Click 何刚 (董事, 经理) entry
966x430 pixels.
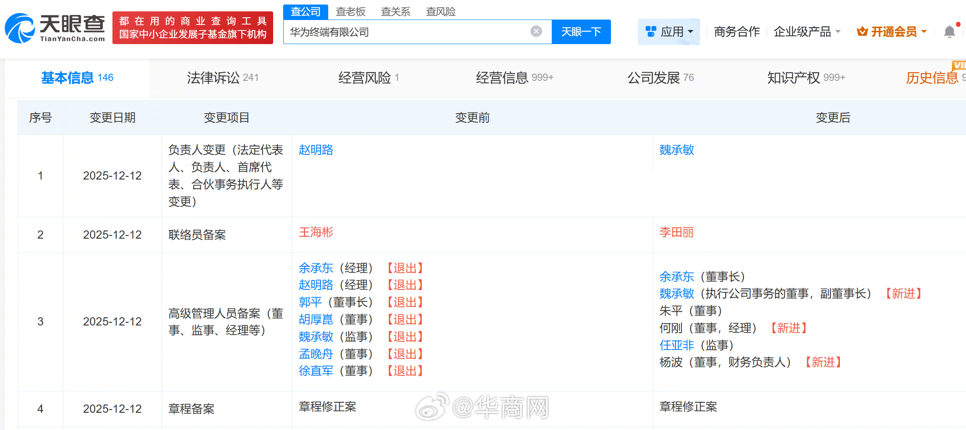pos(708,328)
